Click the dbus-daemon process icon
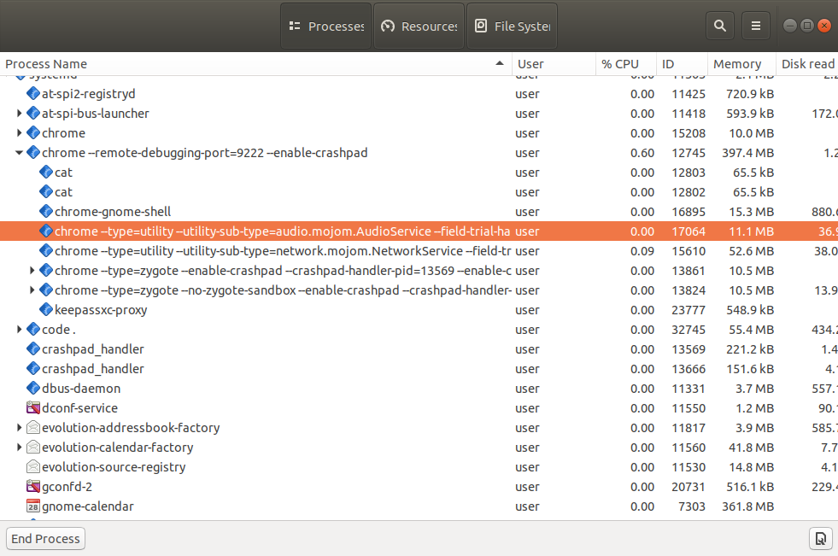 click(33, 389)
